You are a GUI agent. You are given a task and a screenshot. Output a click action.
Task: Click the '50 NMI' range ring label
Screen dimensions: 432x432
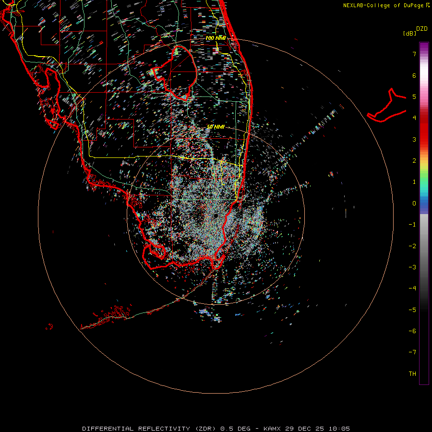[x=216, y=127]
